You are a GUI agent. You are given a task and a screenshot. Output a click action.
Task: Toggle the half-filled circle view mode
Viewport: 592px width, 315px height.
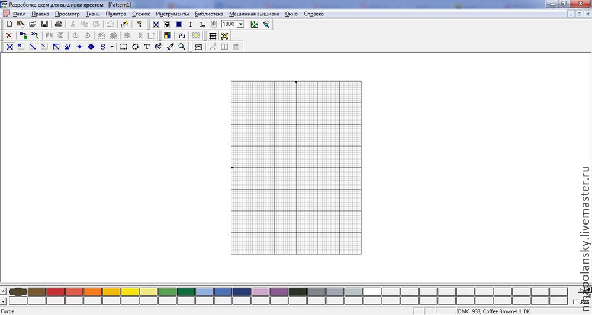pos(168,24)
